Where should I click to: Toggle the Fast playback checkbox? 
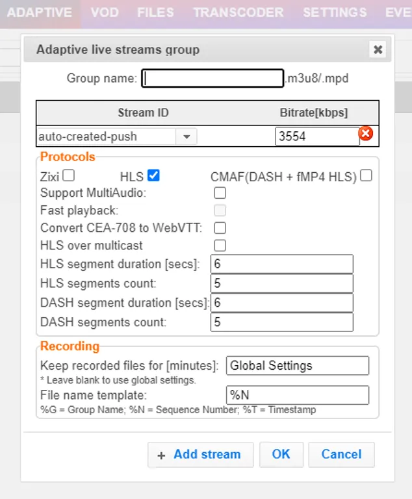point(220,211)
